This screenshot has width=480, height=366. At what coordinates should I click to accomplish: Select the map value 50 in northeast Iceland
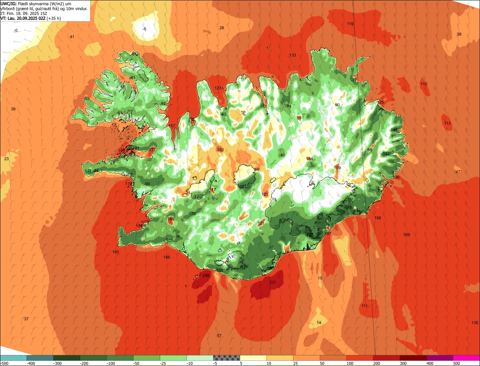click(x=337, y=105)
